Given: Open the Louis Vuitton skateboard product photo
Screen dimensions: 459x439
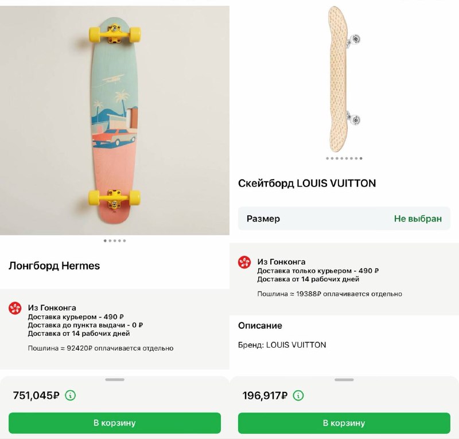Looking at the screenshot, I should 344,77.
